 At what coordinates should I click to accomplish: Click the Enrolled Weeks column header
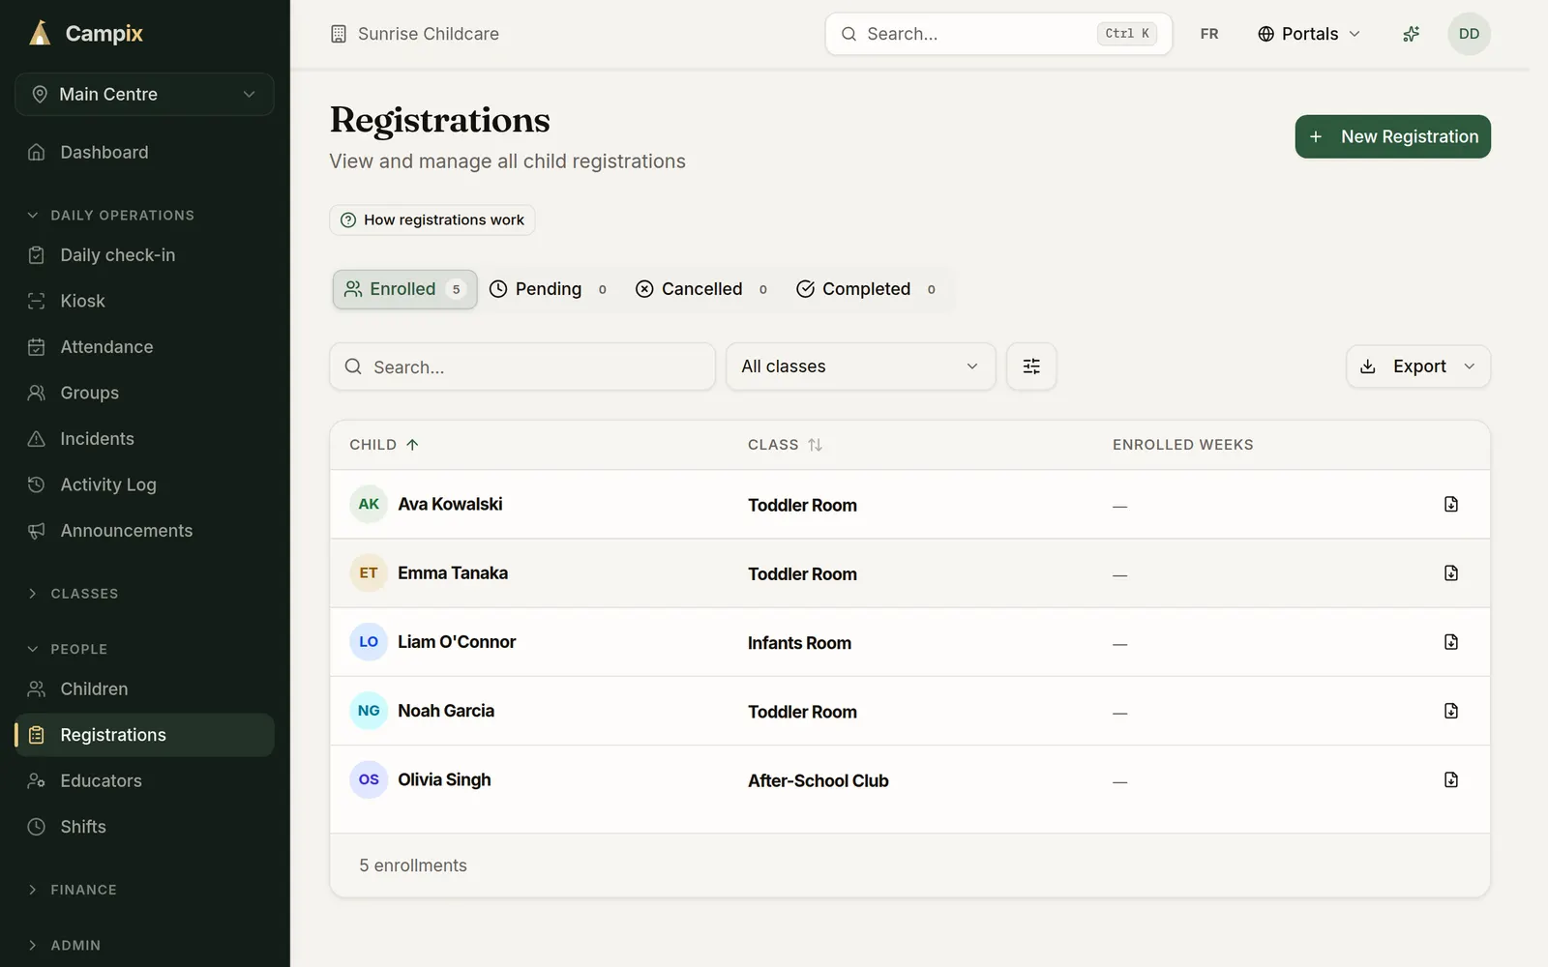[x=1182, y=445]
